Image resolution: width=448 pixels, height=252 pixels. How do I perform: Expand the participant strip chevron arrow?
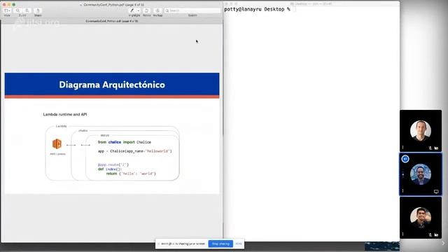click(443, 243)
